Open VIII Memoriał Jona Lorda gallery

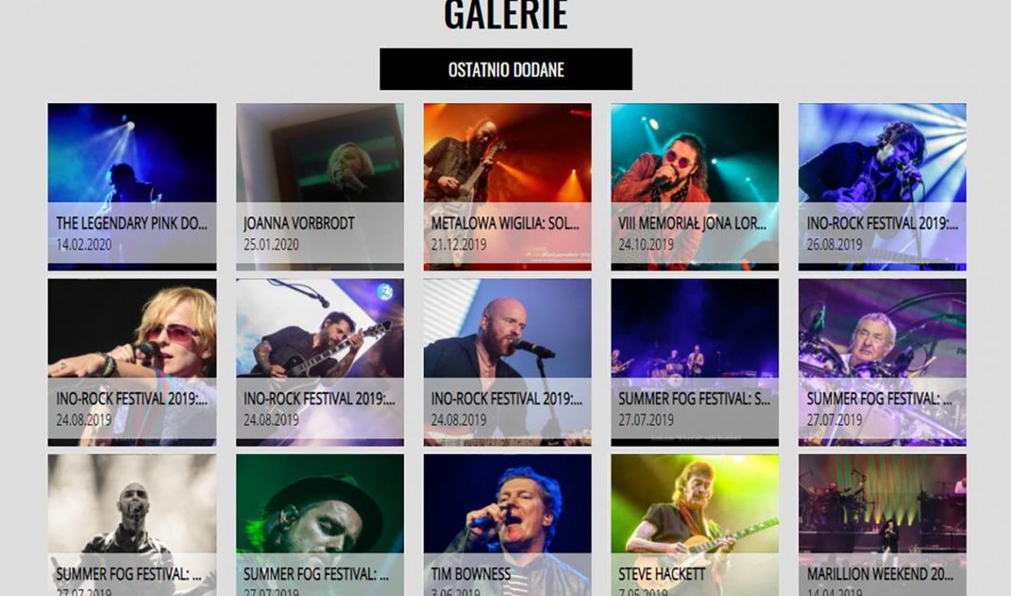tap(695, 187)
